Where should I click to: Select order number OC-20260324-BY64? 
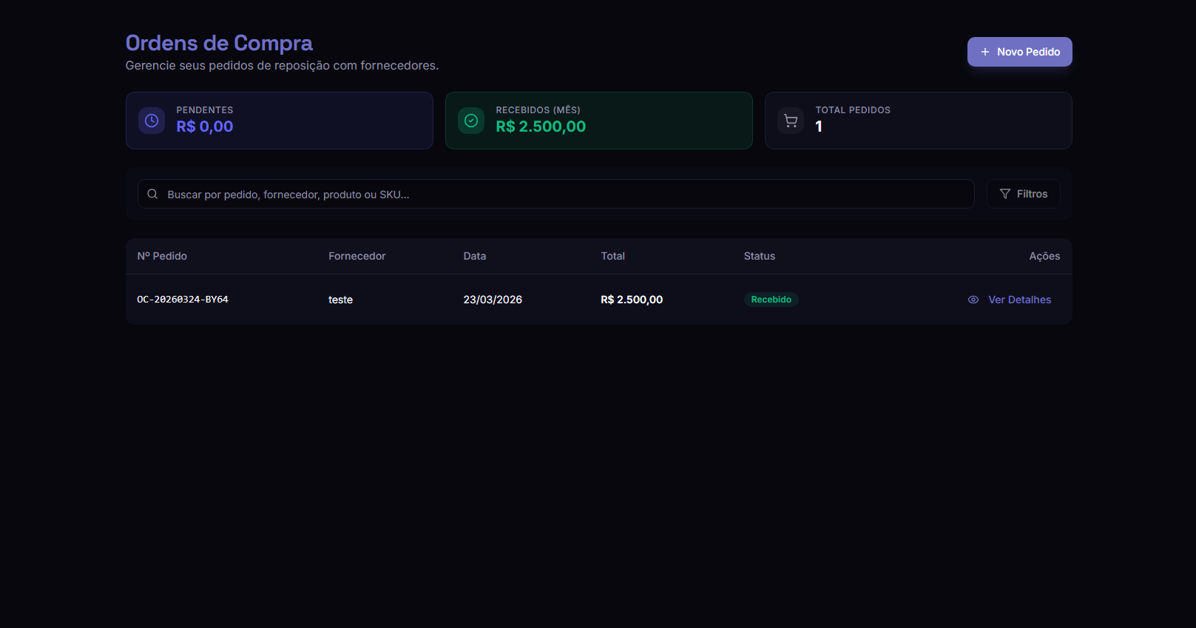click(183, 300)
